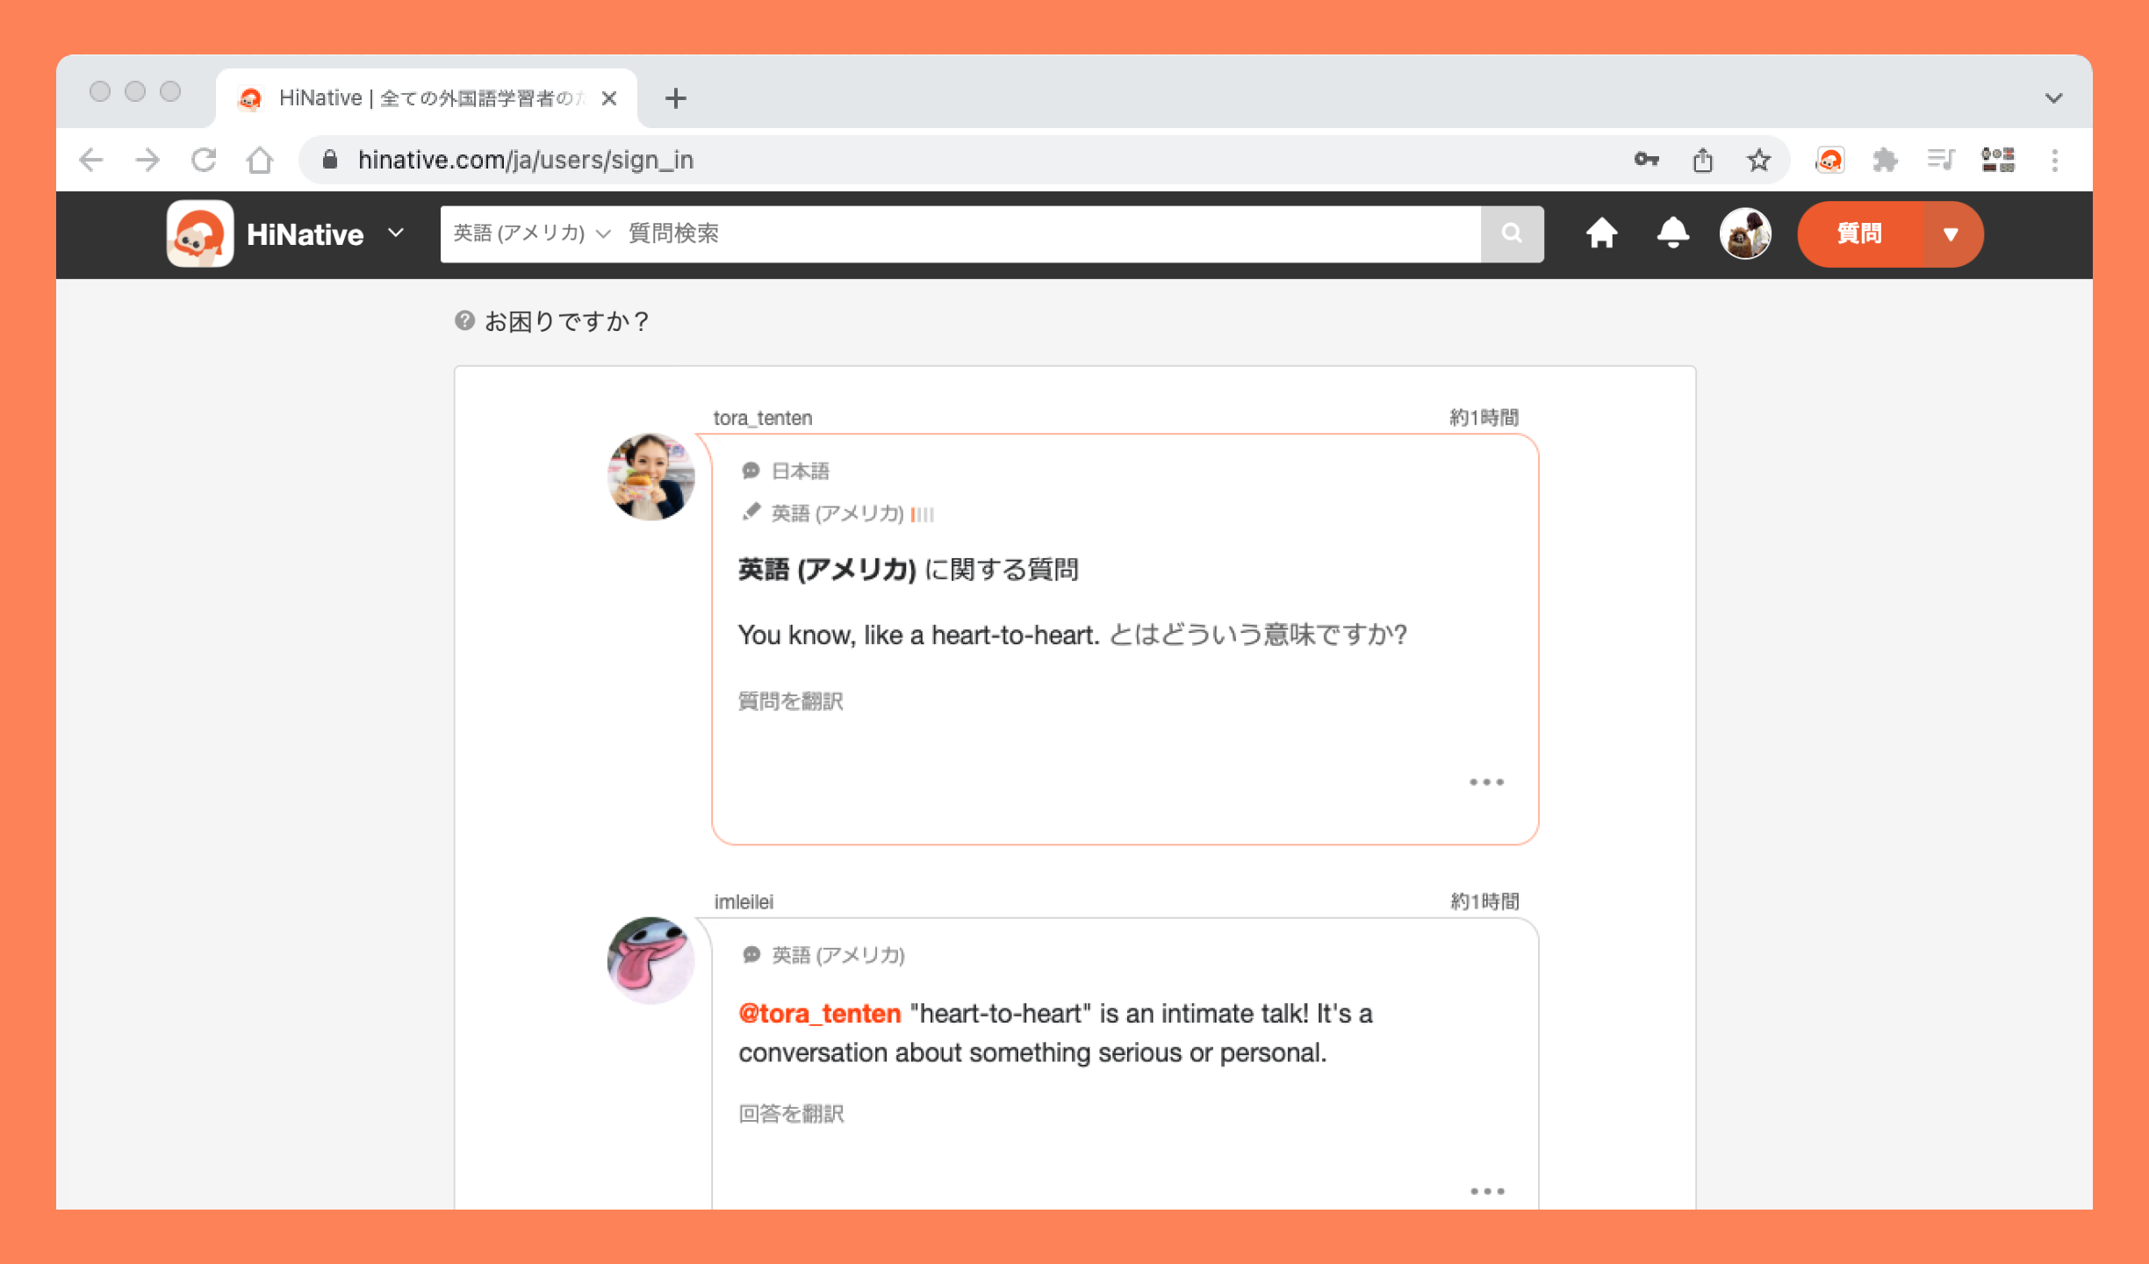The image size is (2149, 1264).
Task: Click the orange 質問 button
Action: pyautogui.click(x=1859, y=234)
